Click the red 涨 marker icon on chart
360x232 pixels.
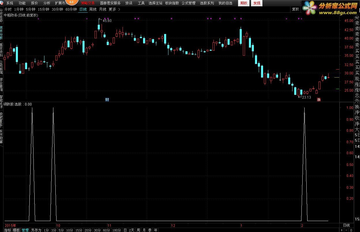click(319, 100)
